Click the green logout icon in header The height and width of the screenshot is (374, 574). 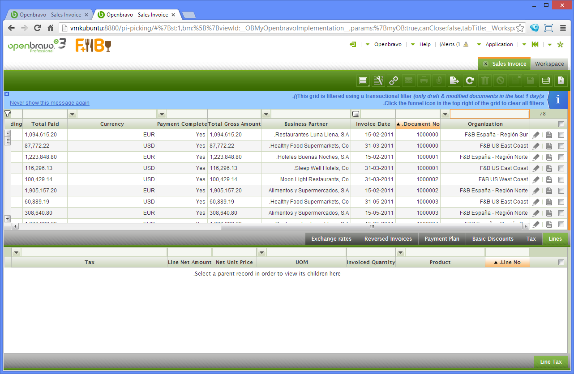(353, 44)
